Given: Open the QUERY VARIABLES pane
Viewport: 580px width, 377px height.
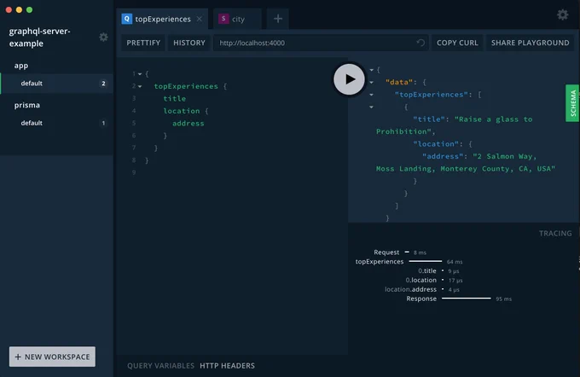Looking at the screenshot, I should (160, 366).
